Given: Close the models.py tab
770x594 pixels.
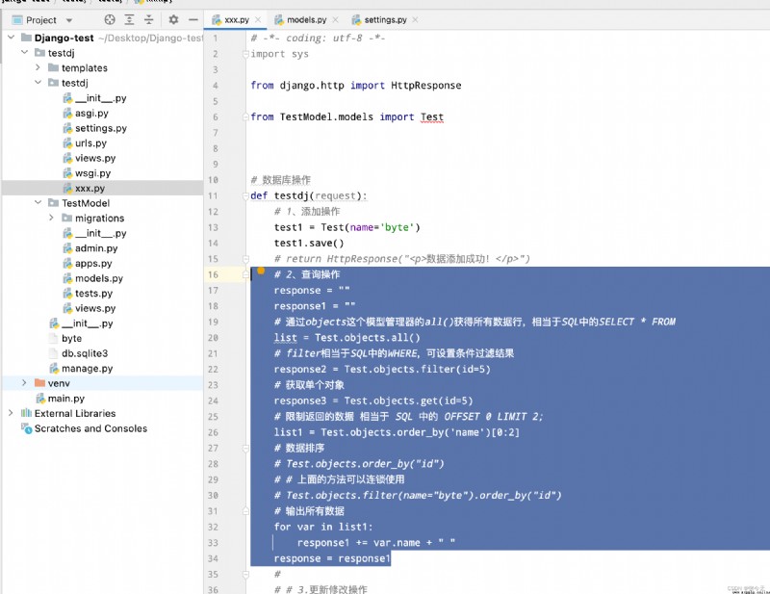Looking at the screenshot, I should click(335, 19).
